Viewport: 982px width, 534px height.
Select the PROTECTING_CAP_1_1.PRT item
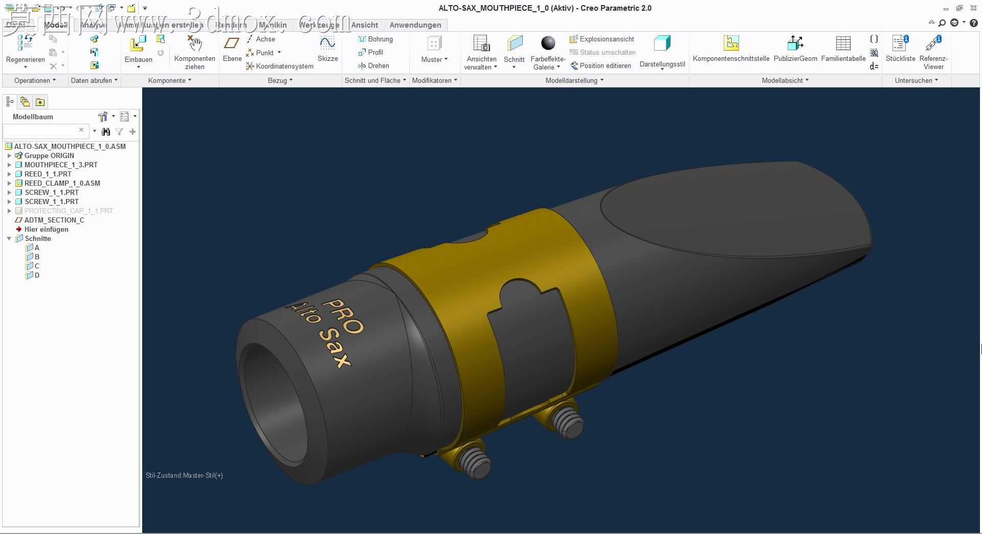coord(69,211)
